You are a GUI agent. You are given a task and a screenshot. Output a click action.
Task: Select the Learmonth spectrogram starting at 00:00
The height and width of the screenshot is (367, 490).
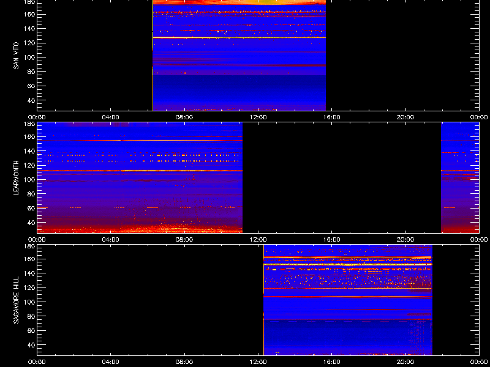140,177
